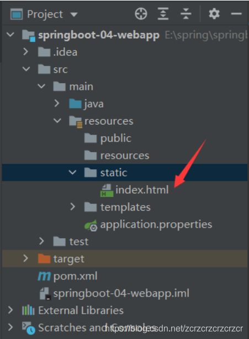Expand the orange target folder
The height and width of the screenshot is (339, 249).
point(25,259)
